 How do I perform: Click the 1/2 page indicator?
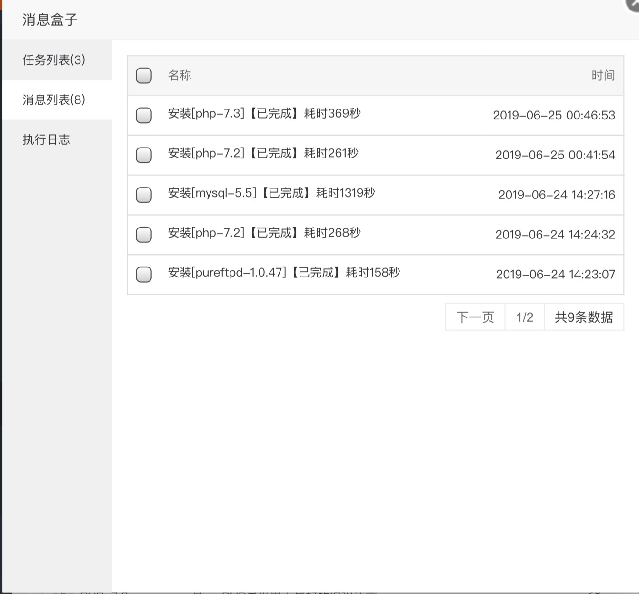point(525,317)
